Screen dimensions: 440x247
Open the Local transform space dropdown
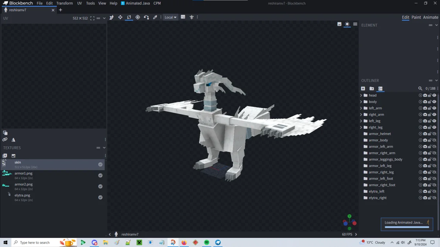(x=170, y=17)
